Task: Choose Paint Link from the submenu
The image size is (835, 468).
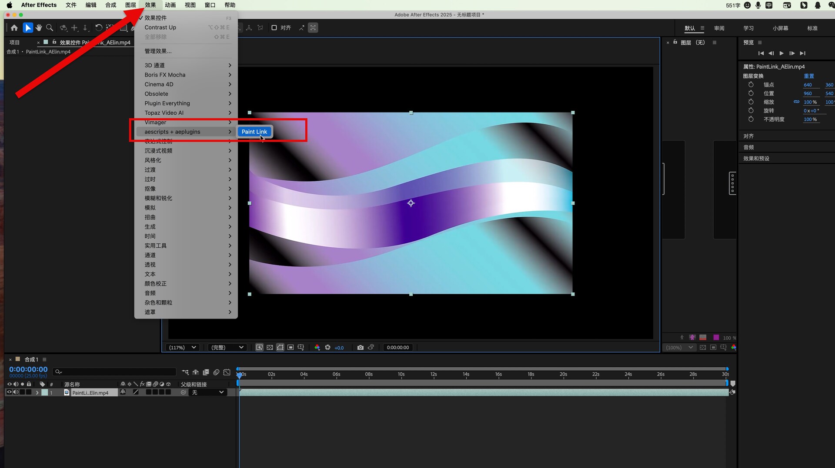Action: click(x=254, y=132)
